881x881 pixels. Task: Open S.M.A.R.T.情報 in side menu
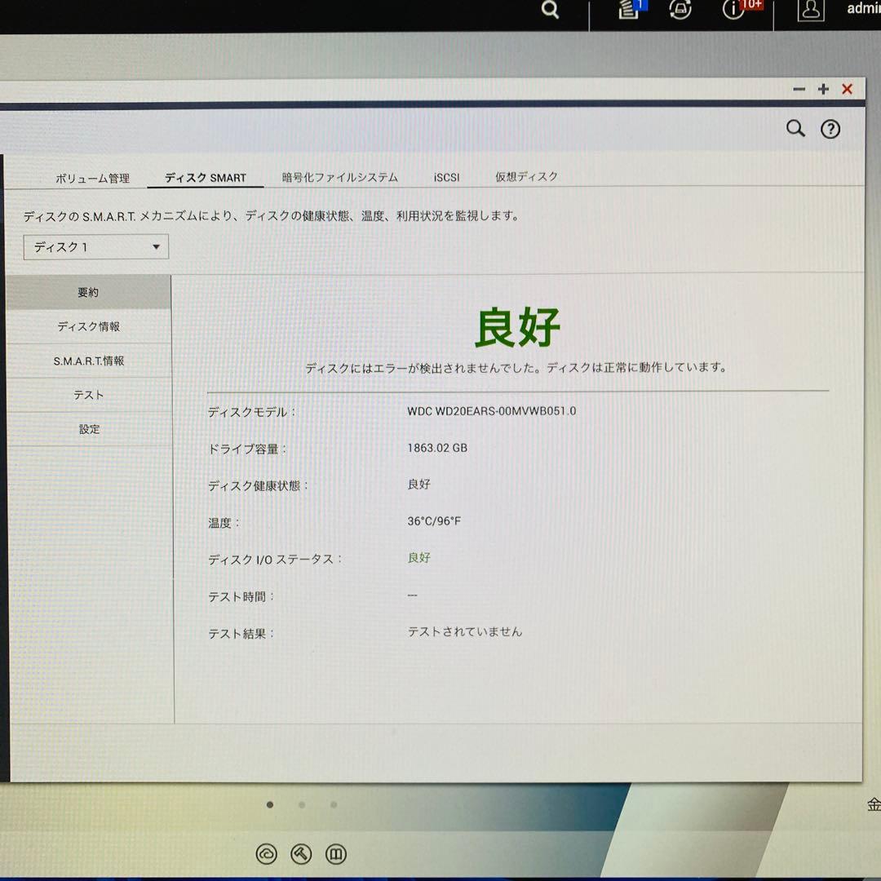pyautogui.click(x=89, y=361)
